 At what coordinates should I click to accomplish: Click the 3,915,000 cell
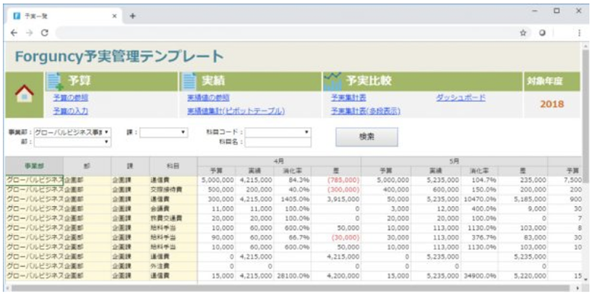(336, 199)
